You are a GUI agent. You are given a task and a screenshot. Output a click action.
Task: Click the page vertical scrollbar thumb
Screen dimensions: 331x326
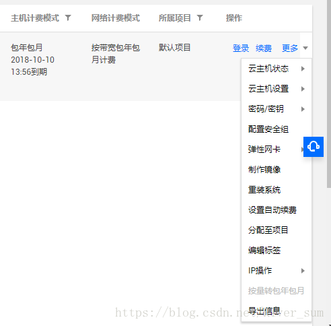click(329, 94)
